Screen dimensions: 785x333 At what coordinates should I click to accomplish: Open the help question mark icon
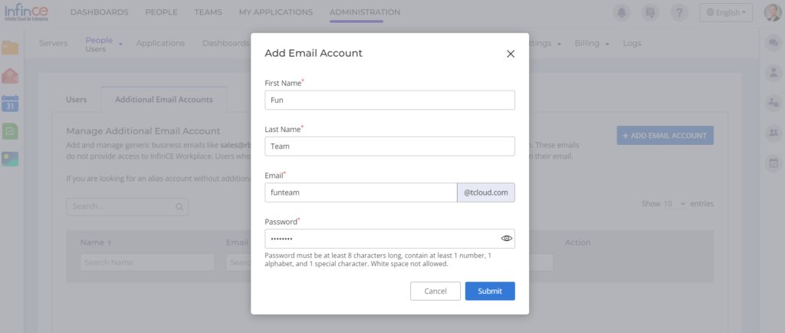679,12
